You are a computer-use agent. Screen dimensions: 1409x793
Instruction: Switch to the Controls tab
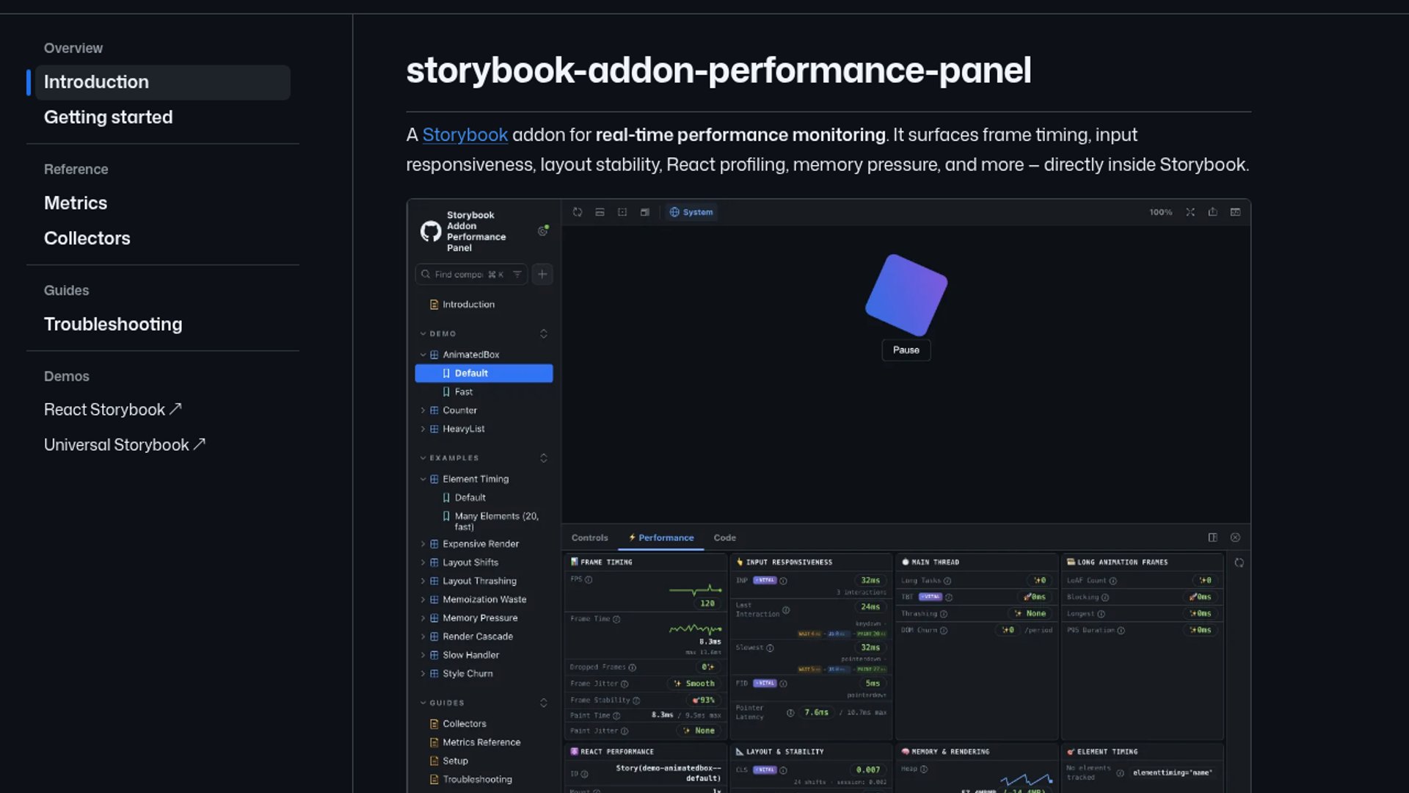[x=589, y=537]
